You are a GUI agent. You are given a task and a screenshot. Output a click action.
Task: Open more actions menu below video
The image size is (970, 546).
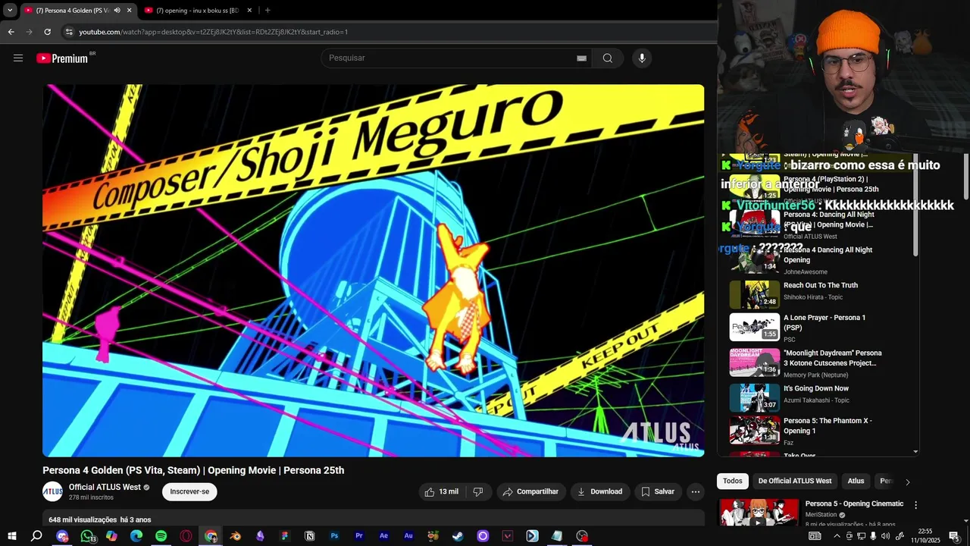[696, 491]
